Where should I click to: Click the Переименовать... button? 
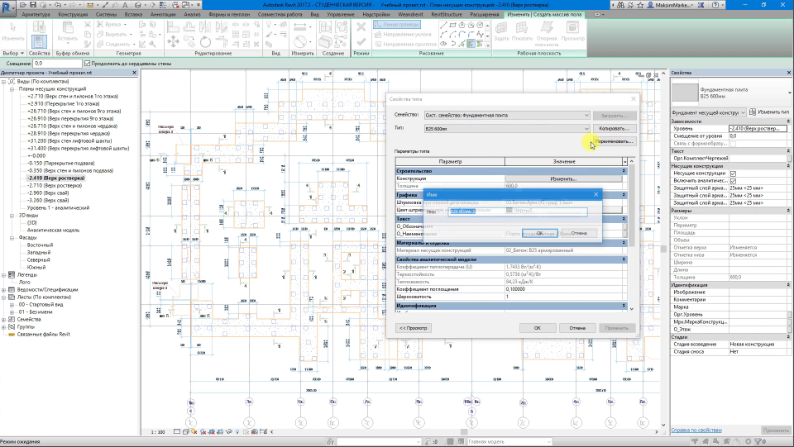tap(615, 141)
